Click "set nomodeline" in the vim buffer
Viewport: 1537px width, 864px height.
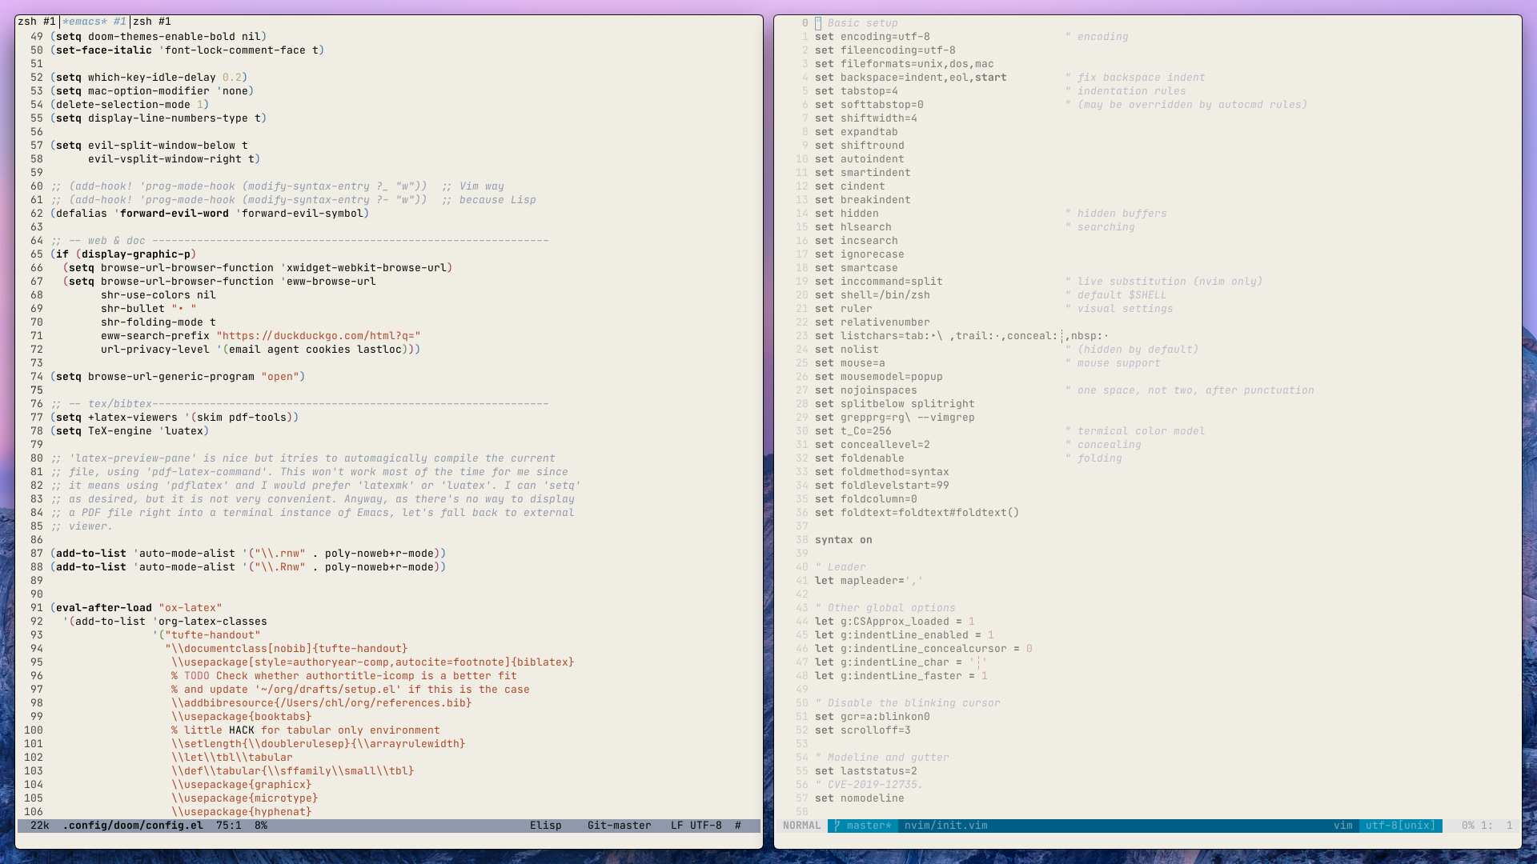click(859, 798)
